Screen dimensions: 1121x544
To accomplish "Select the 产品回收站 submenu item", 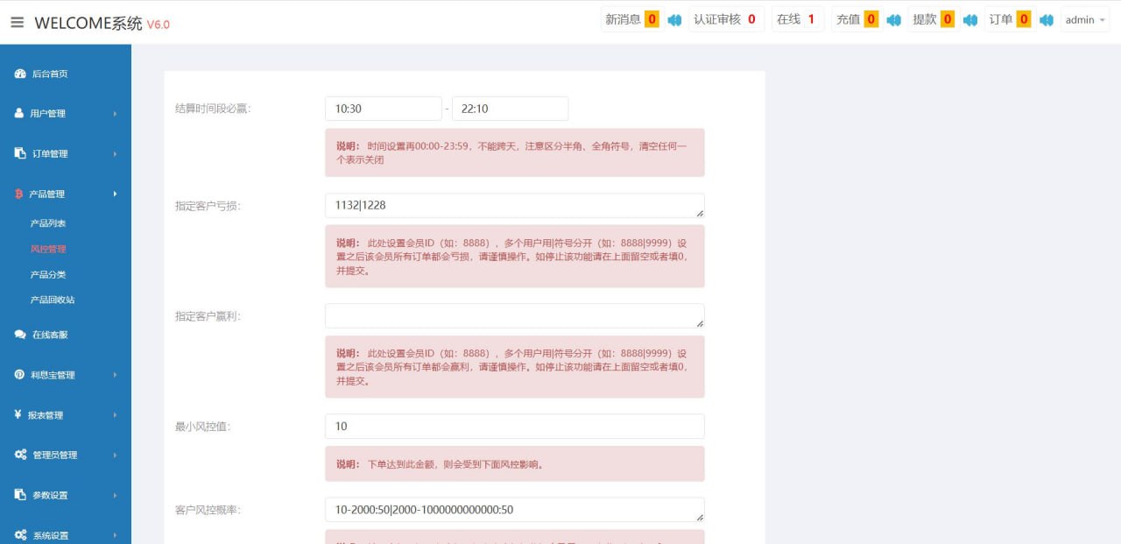I will coord(53,300).
